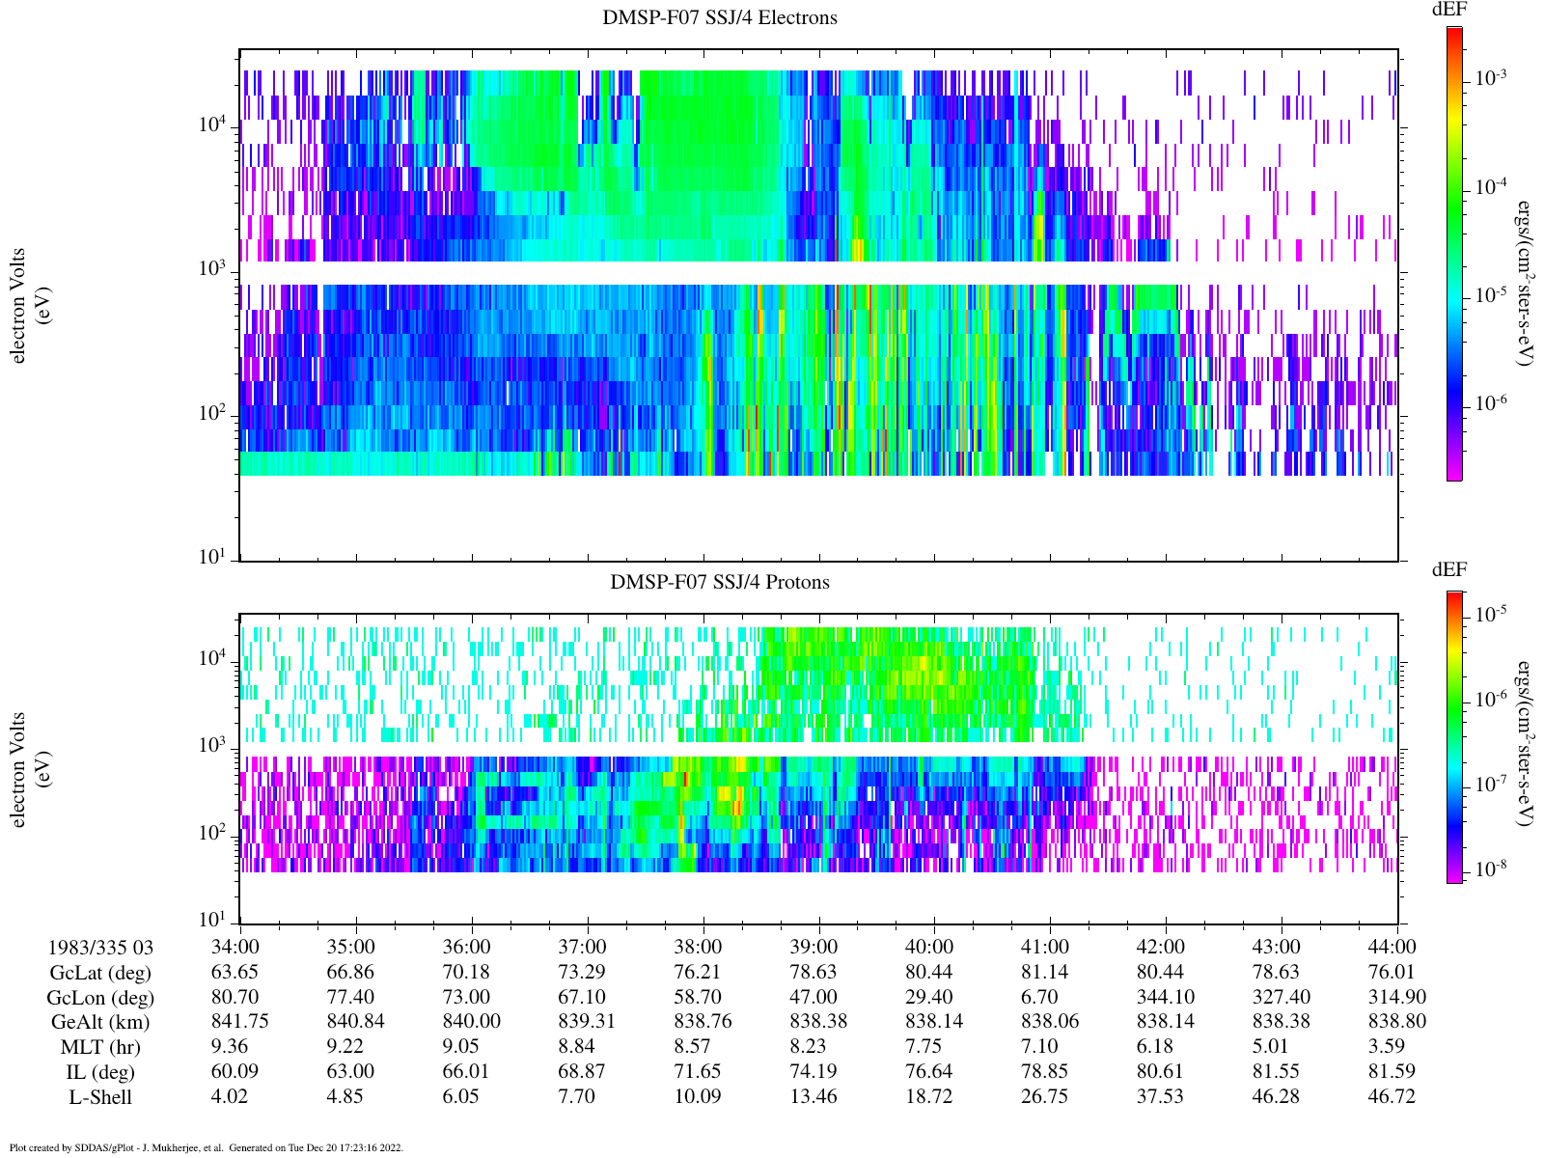Click GcLon value 29.40
This screenshot has height=1158, width=1544.
929,997
